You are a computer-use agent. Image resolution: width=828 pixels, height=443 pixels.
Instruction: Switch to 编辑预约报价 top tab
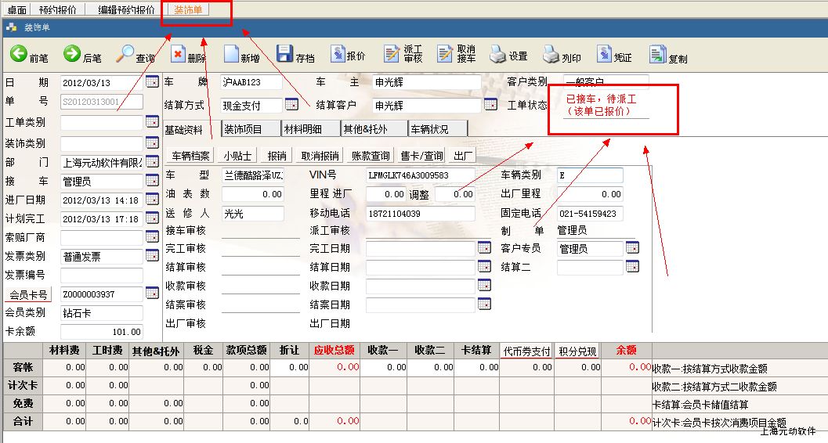pos(126,10)
